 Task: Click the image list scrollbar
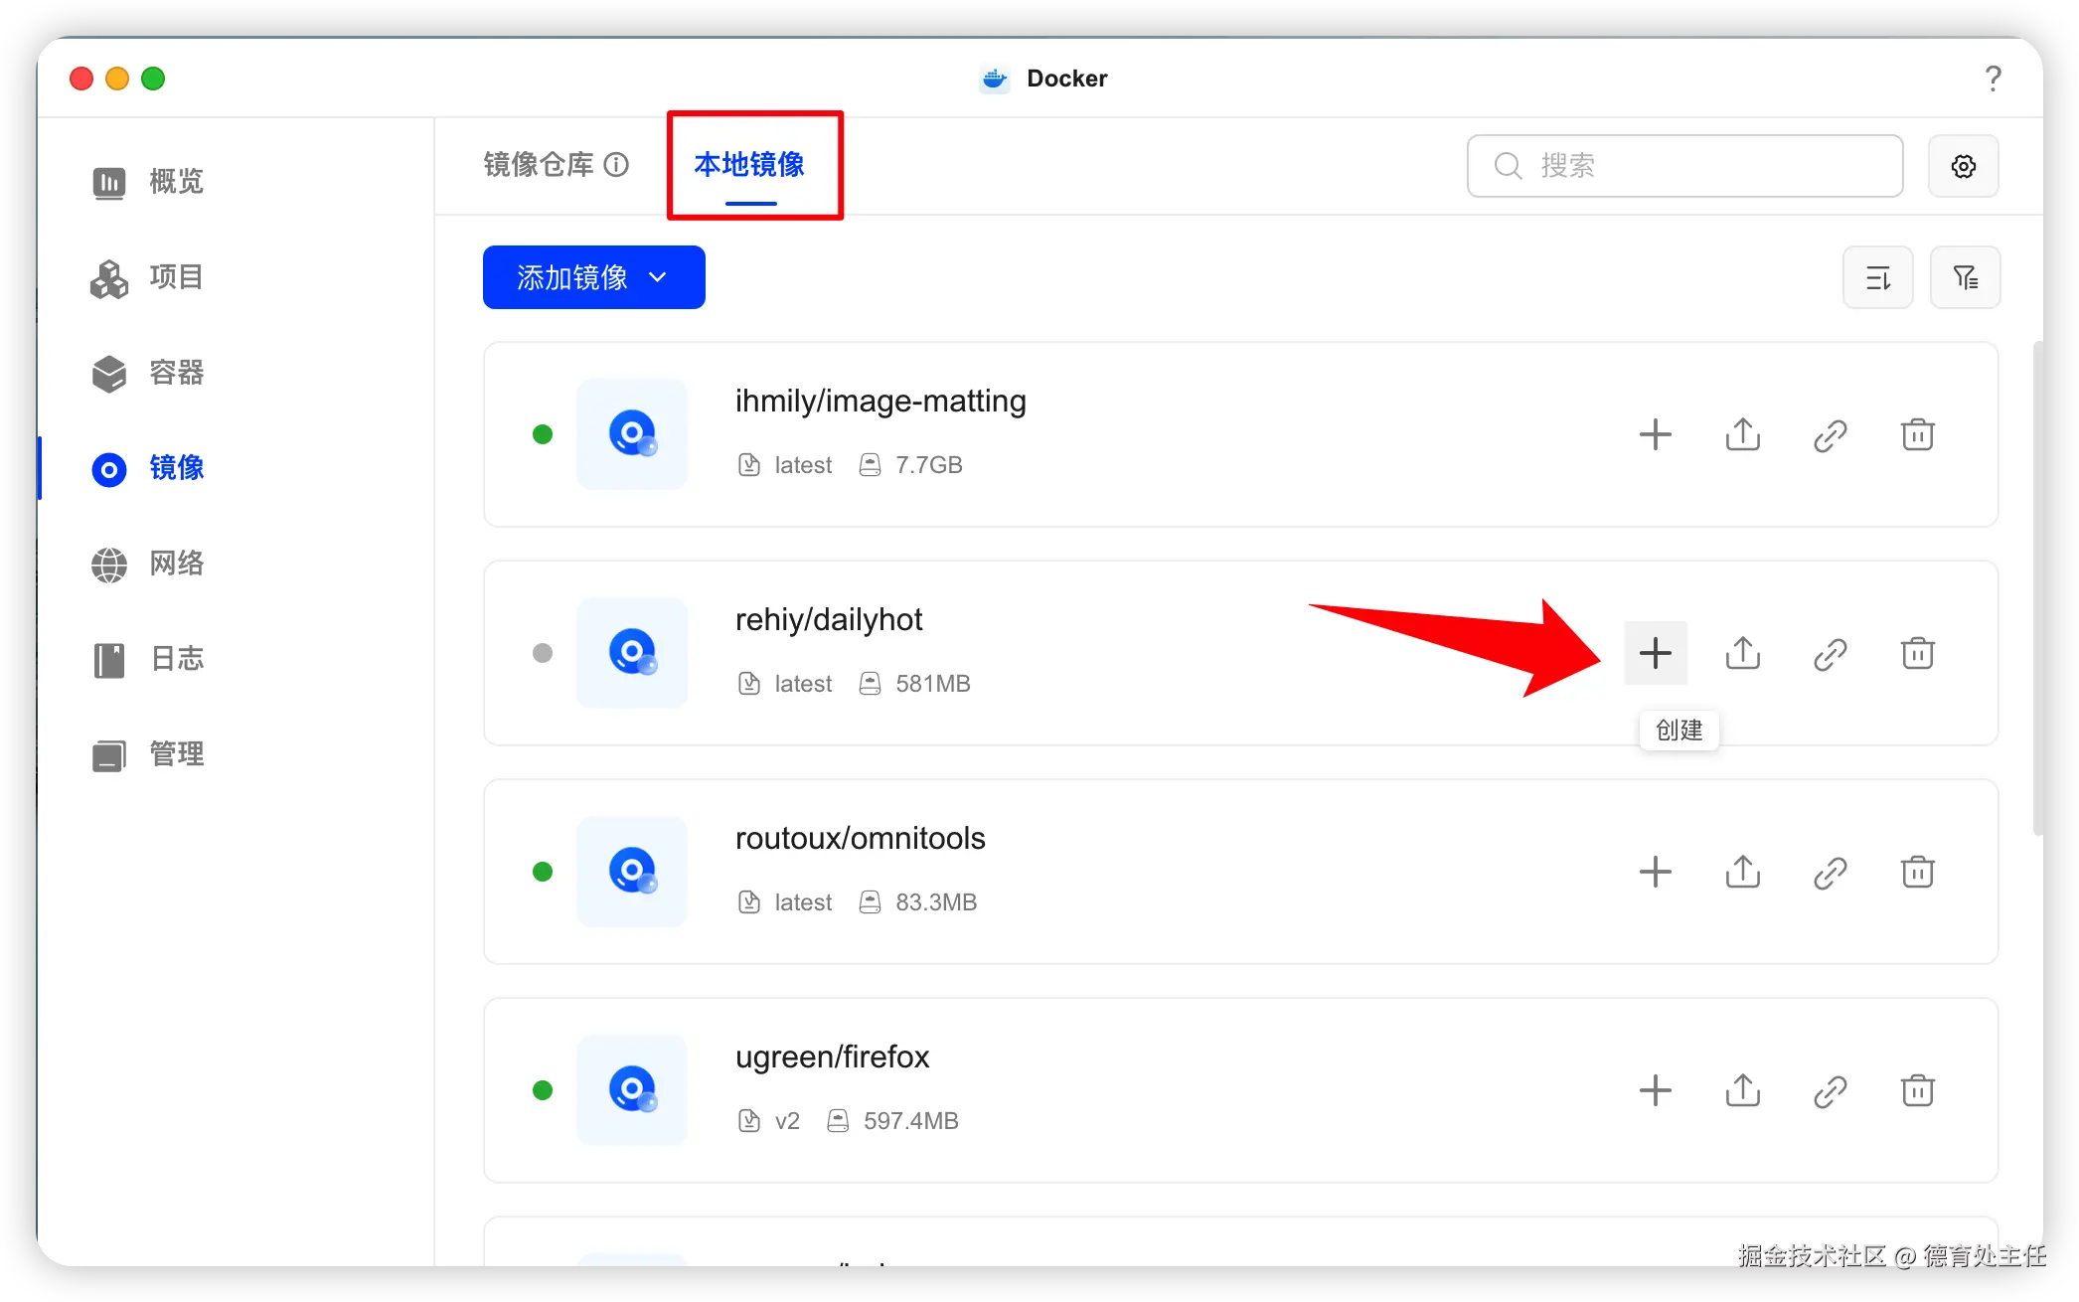[x=2037, y=588]
